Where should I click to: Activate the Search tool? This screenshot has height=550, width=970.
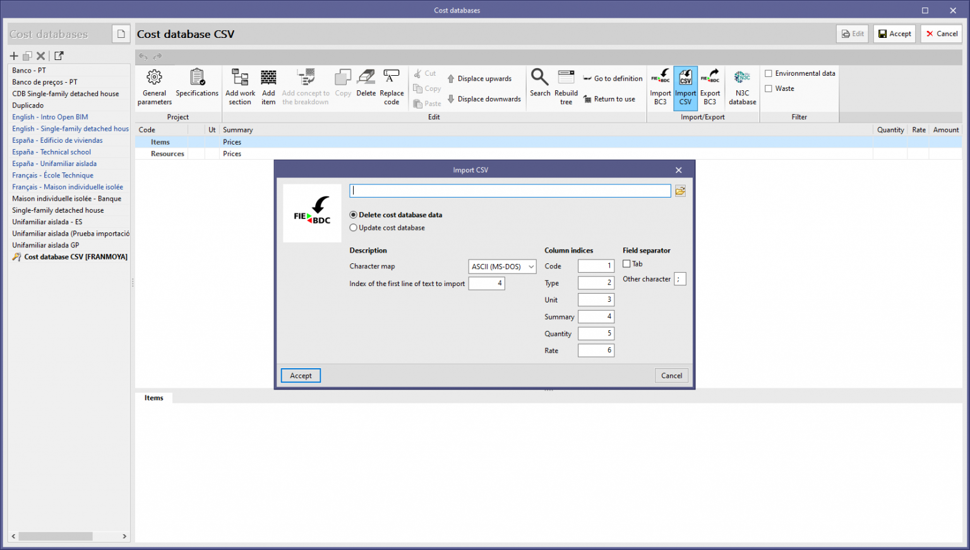[x=539, y=87]
